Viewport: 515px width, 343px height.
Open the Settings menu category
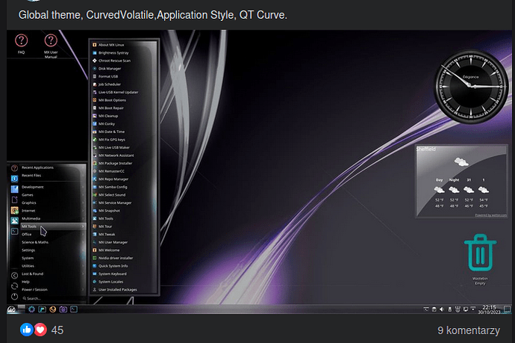[x=52, y=250]
